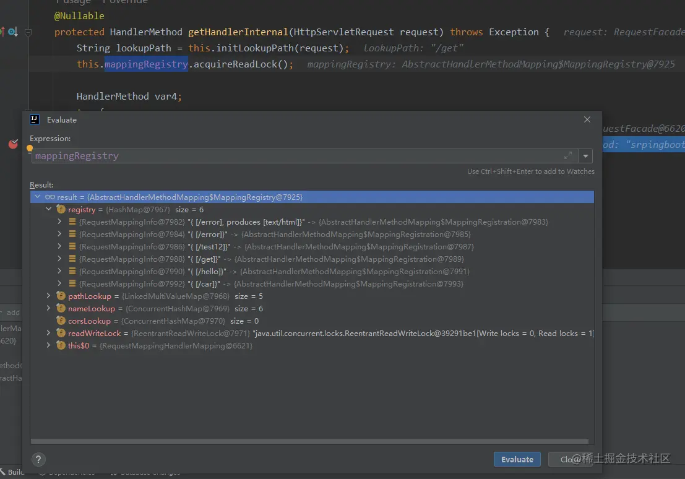Viewport: 685px width, 479px height.
Task: Select the result = AbstractHandlerMethodMapping$MappingRegistry@7925 row
Action: (312, 197)
